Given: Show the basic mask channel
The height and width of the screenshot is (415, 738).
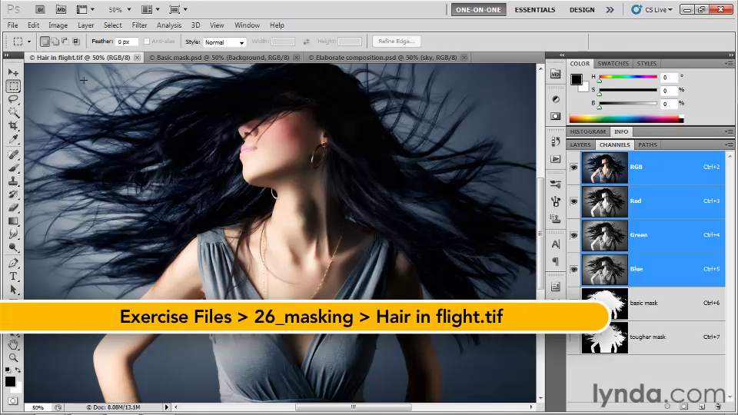Looking at the screenshot, I should click(x=573, y=303).
